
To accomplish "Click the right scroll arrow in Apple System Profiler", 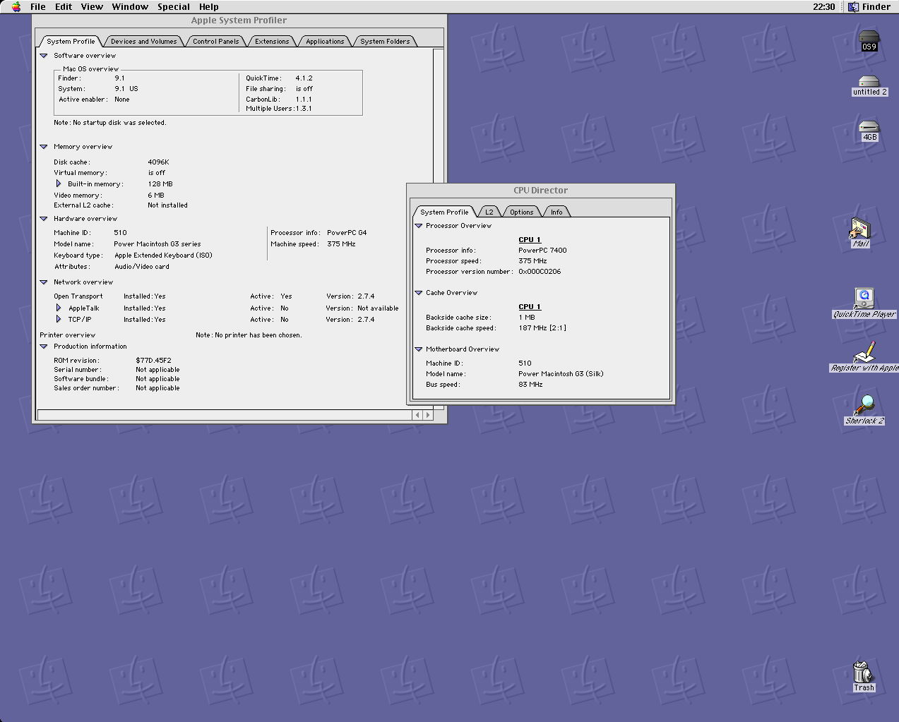I will [x=427, y=415].
